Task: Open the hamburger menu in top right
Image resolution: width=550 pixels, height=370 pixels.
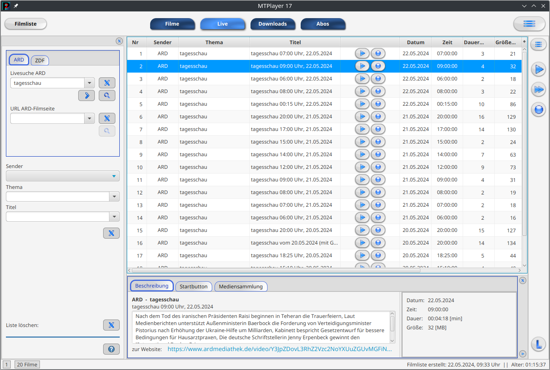Action: tap(529, 24)
